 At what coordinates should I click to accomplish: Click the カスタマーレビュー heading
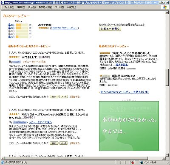(17, 16)
